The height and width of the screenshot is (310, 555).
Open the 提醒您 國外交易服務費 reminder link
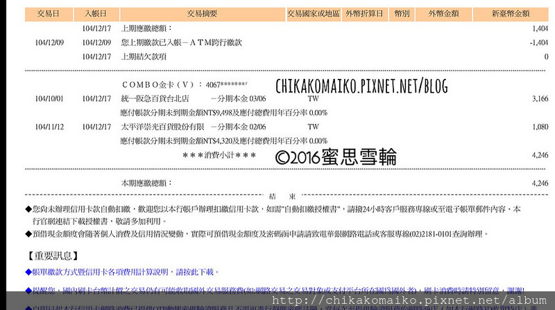pos(275,290)
